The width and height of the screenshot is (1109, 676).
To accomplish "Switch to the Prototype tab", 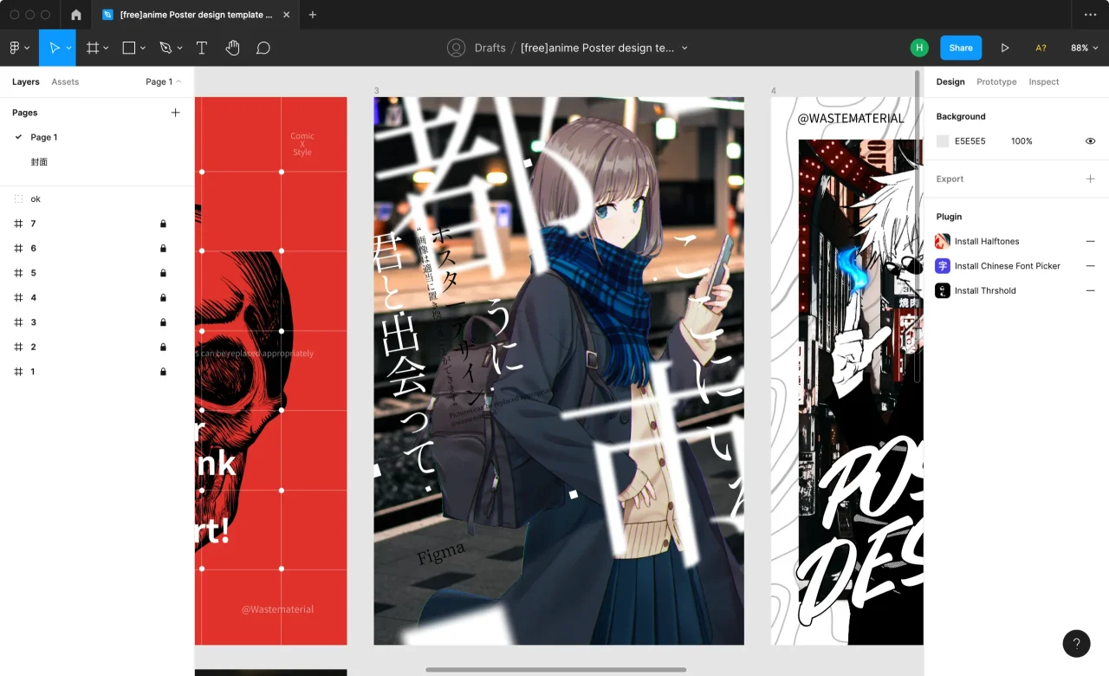I will tap(996, 82).
